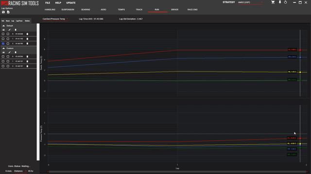Switch to the DRIVER tab
The height and width of the screenshot is (174, 311).
click(x=175, y=10)
